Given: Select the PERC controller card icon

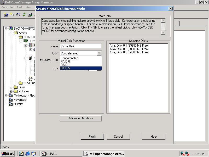Looking at the screenshot, I should 26,41.
